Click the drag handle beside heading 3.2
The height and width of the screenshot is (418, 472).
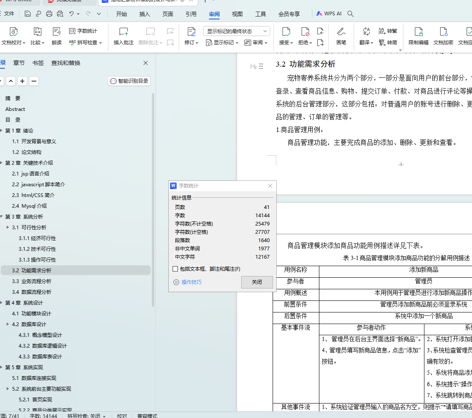pyautogui.click(x=261, y=66)
